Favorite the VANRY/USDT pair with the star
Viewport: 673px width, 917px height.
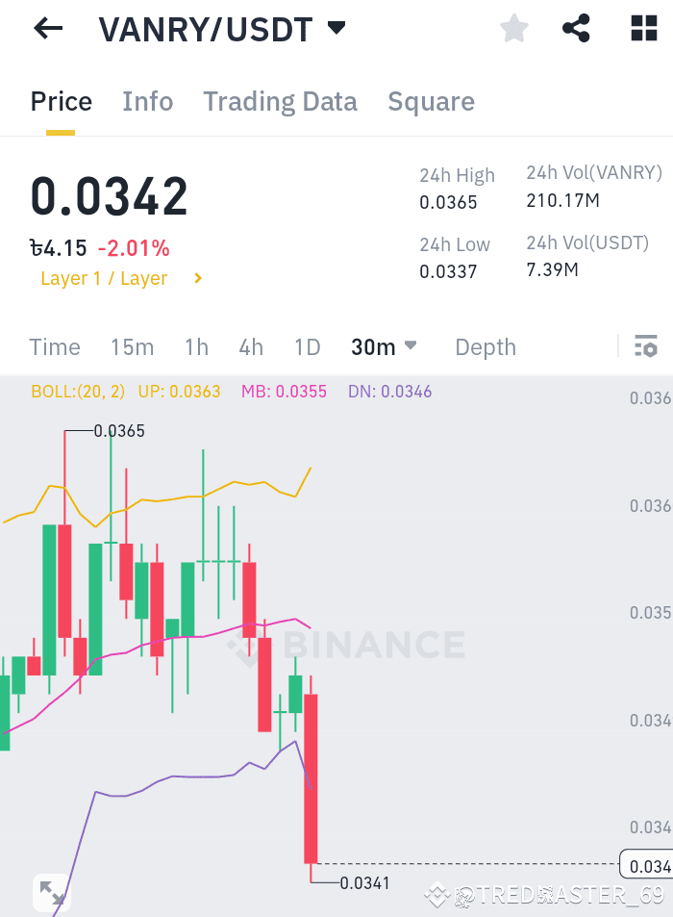tap(513, 28)
